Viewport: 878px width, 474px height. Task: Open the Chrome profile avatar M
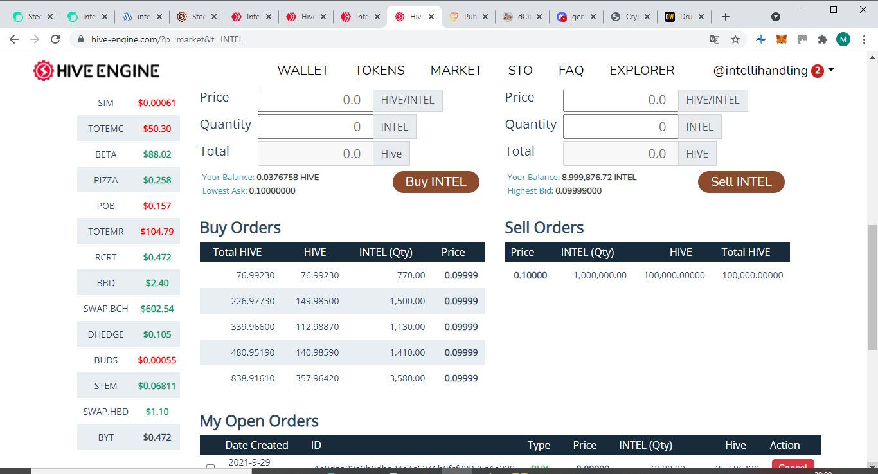point(843,39)
